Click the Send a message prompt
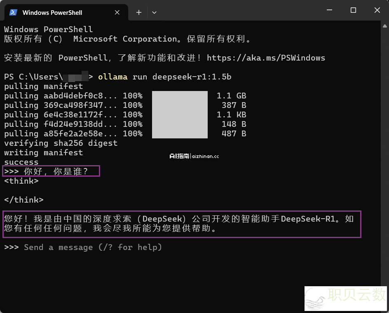Image resolution: width=389 pixels, height=313 pixels. (93, 247)
